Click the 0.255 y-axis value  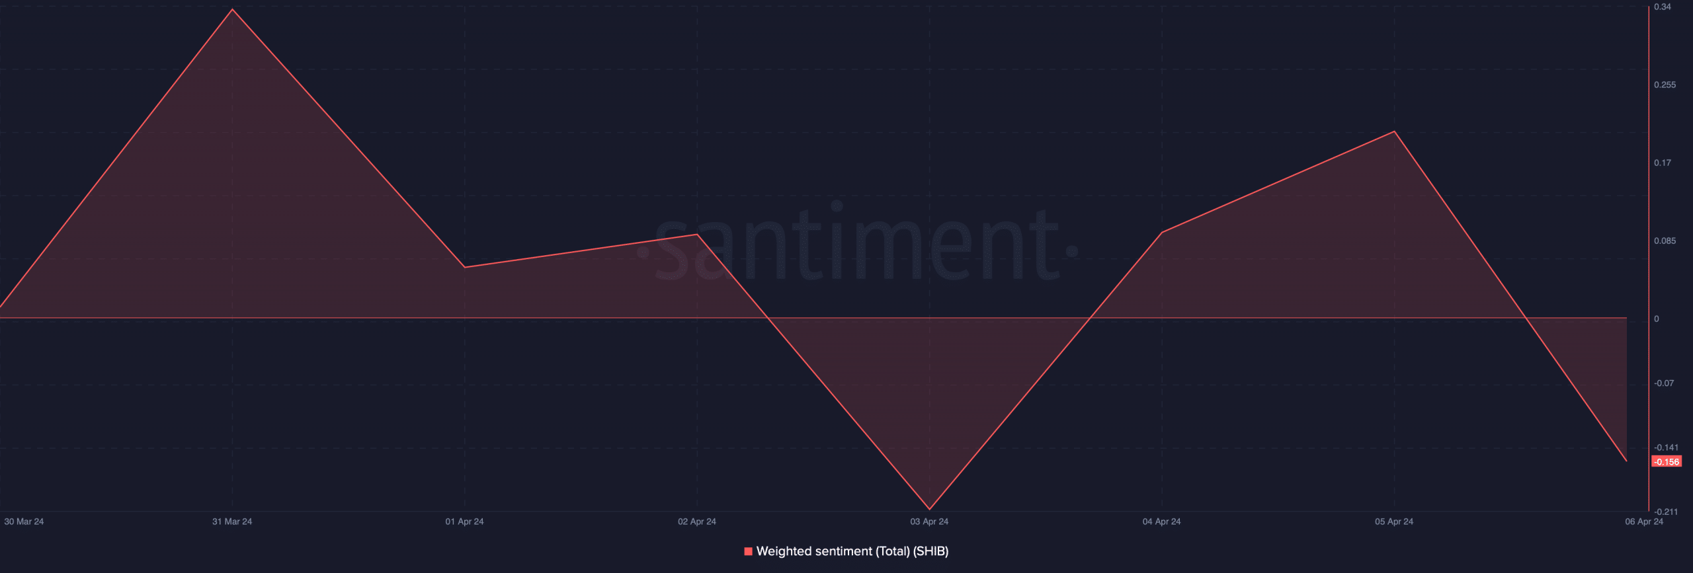tap(1665, 85)
